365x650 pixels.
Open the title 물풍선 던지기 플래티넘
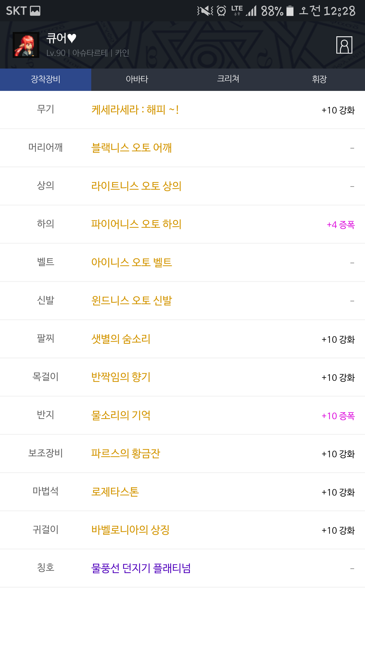(141, 568)
